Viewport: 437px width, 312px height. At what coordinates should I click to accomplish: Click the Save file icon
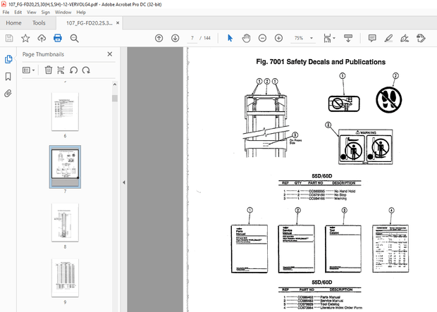(x=9, y=38)
